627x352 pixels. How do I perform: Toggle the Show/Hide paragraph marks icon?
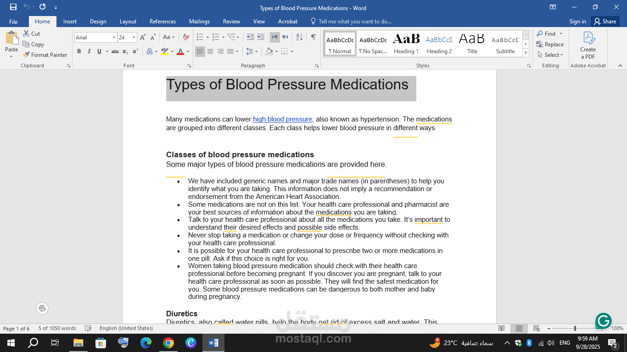(x=313, y=36)
